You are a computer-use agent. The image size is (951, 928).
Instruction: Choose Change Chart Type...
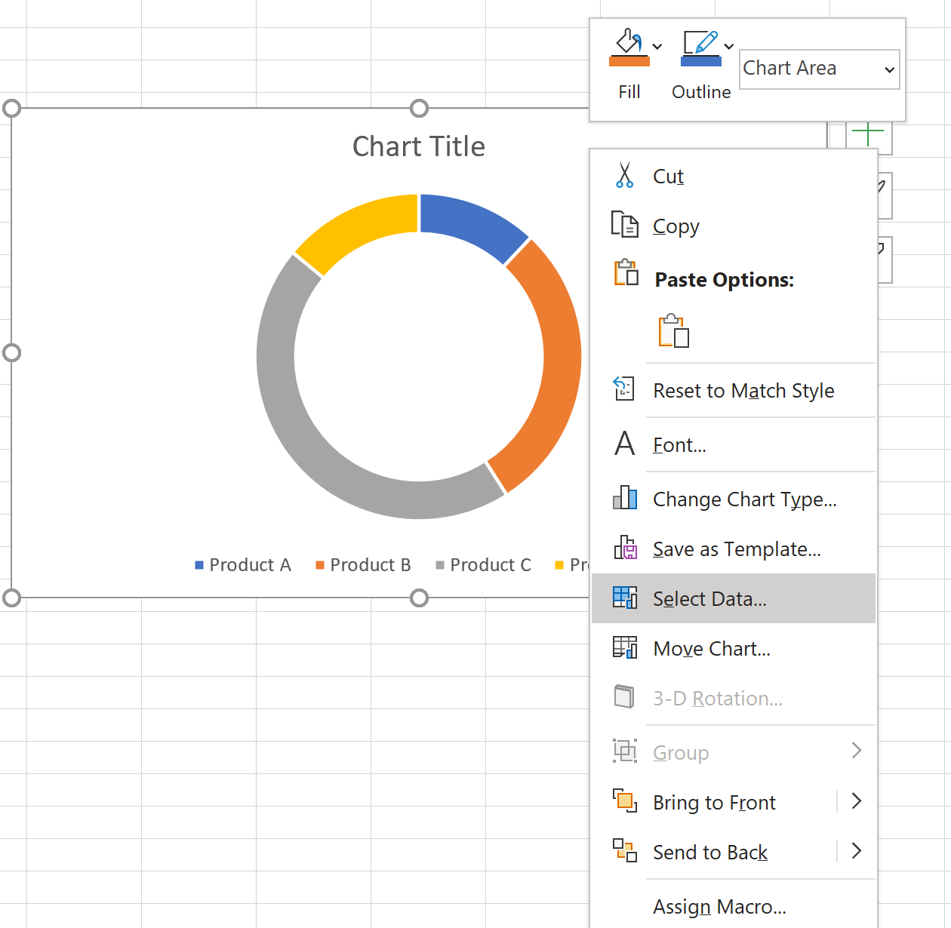coord(734,499)
